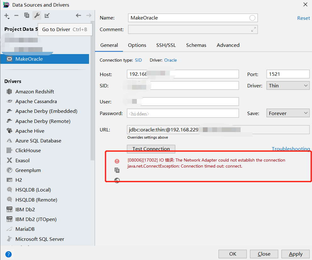This screenshot has height=260, width=312.
Task: Click Test Connection button
Action: [151, 149]
